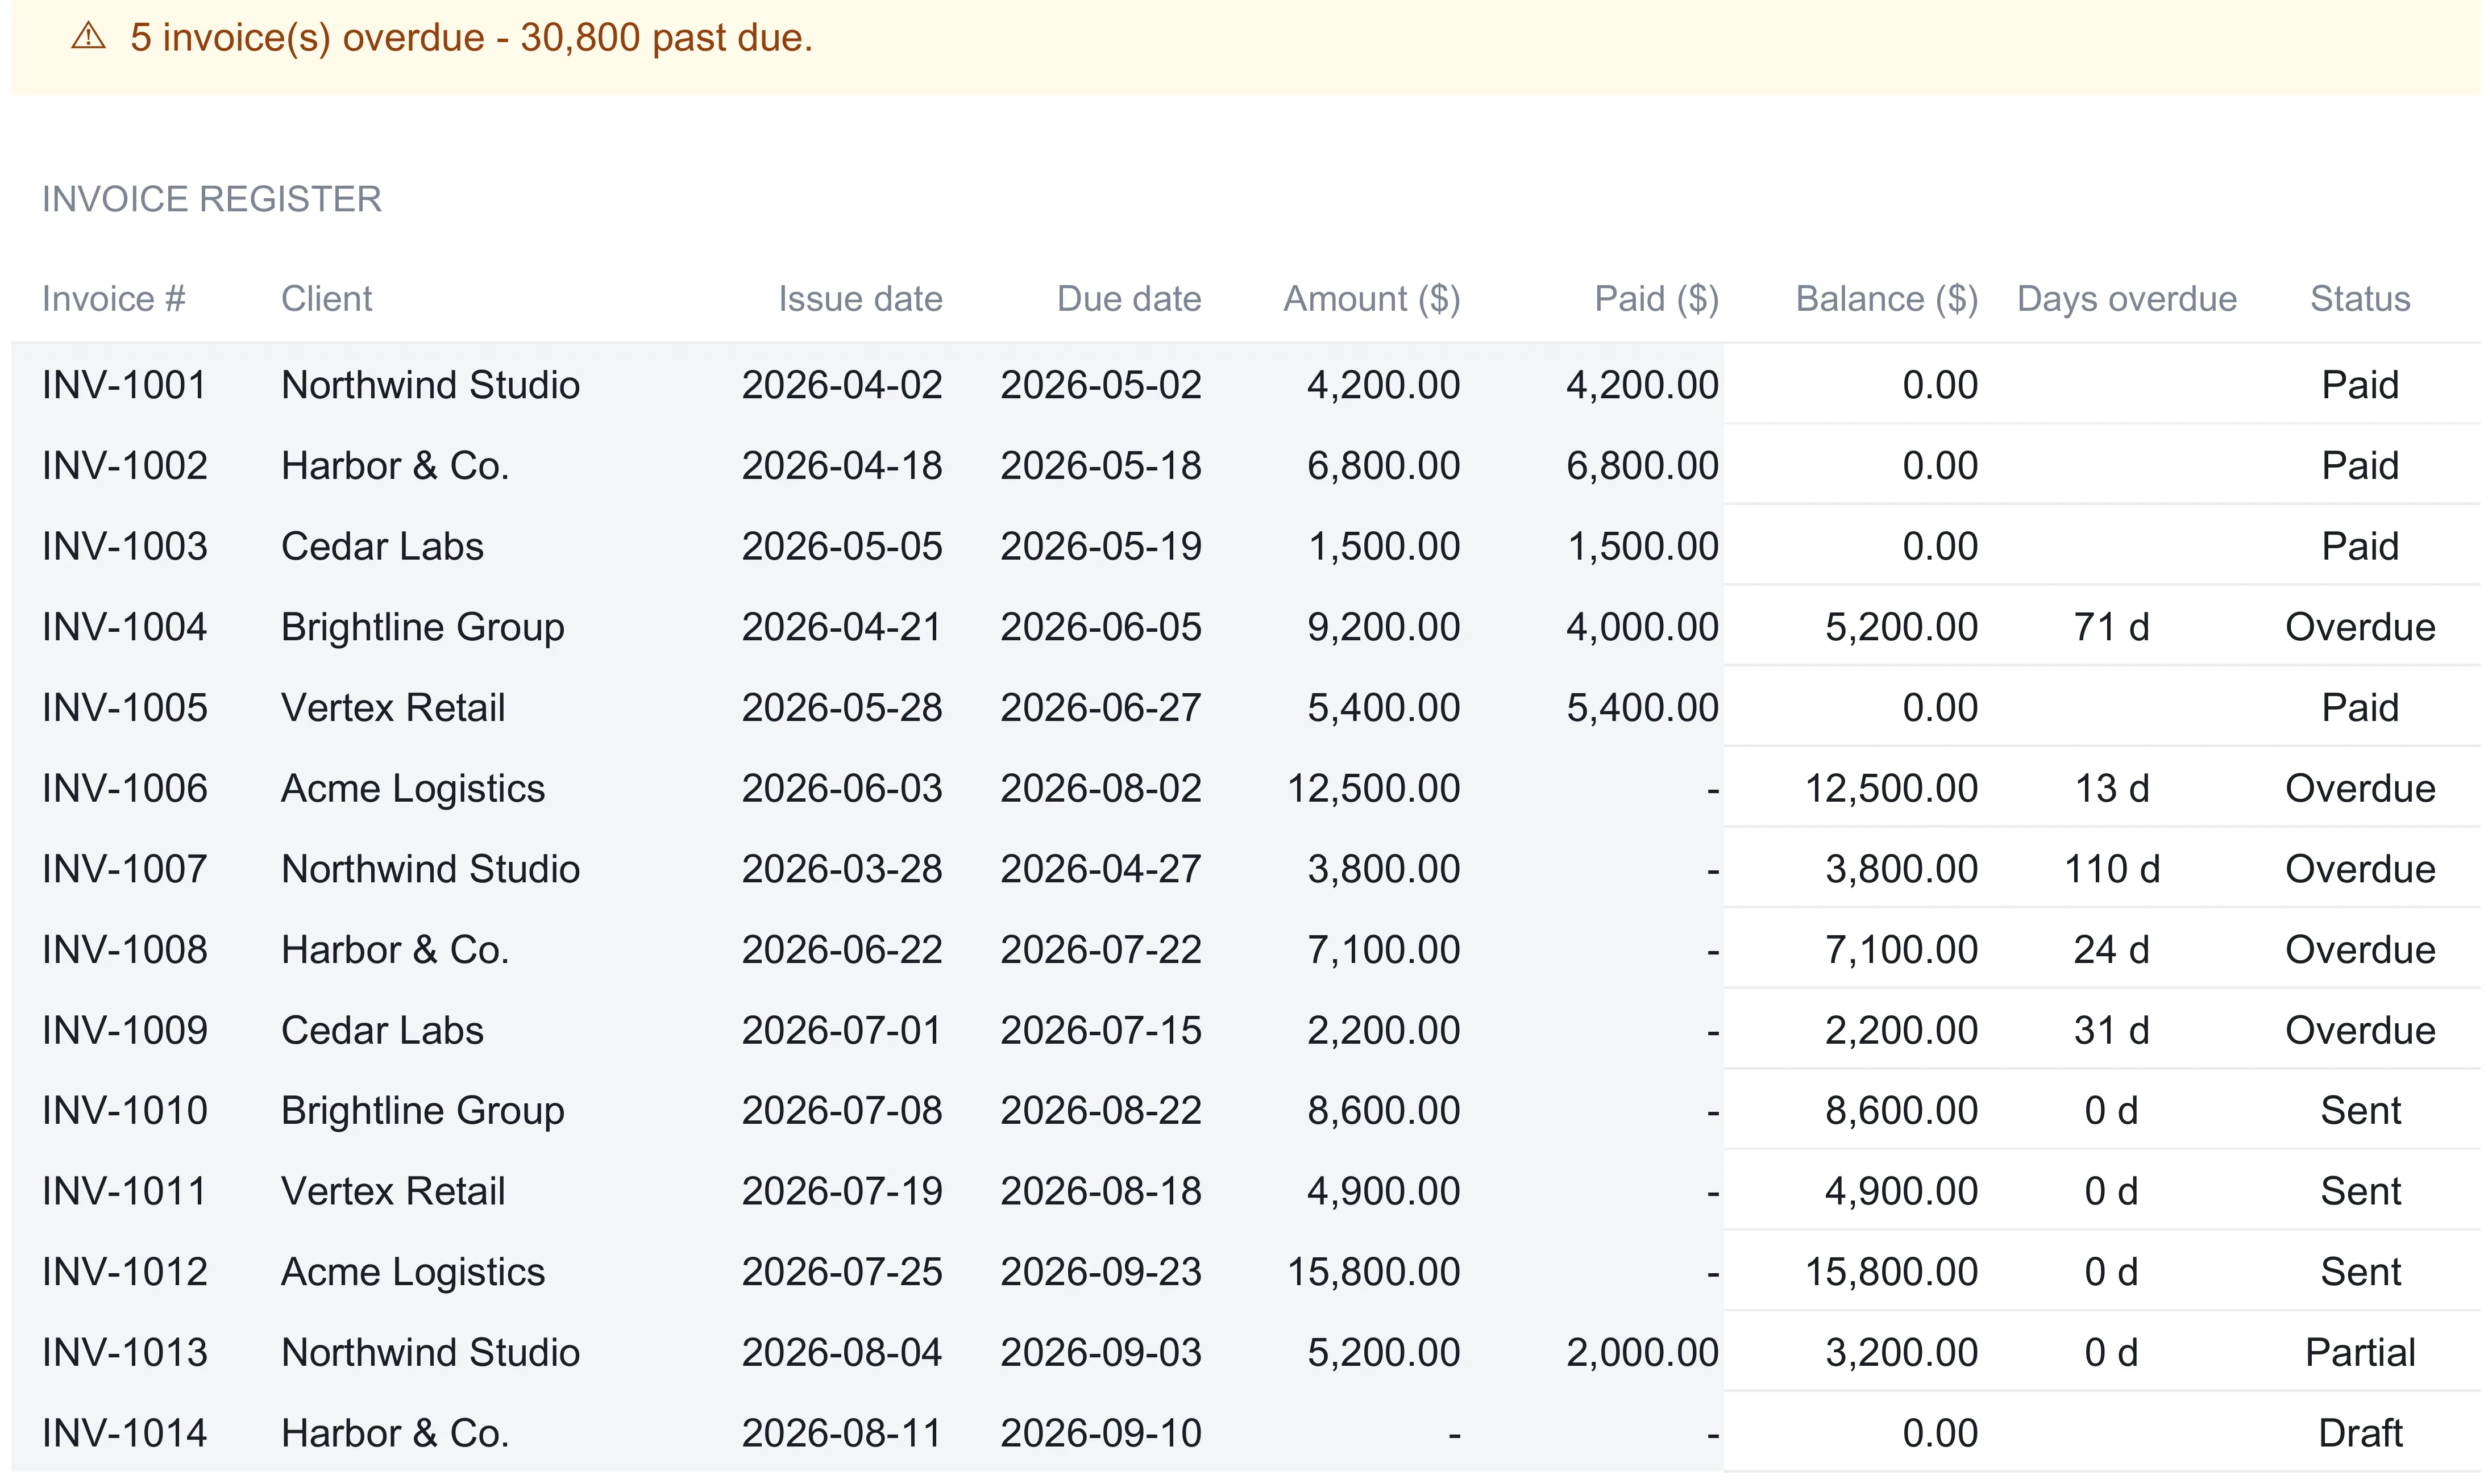
Task: Select invoice number INV-1011
Action: pyautogui.click(x=124, y=1192)
